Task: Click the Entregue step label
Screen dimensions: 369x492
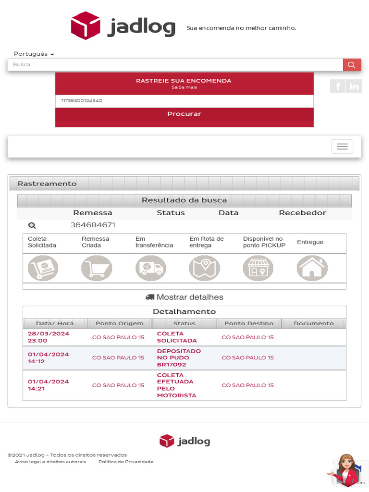Action: [x=310, y=242]
